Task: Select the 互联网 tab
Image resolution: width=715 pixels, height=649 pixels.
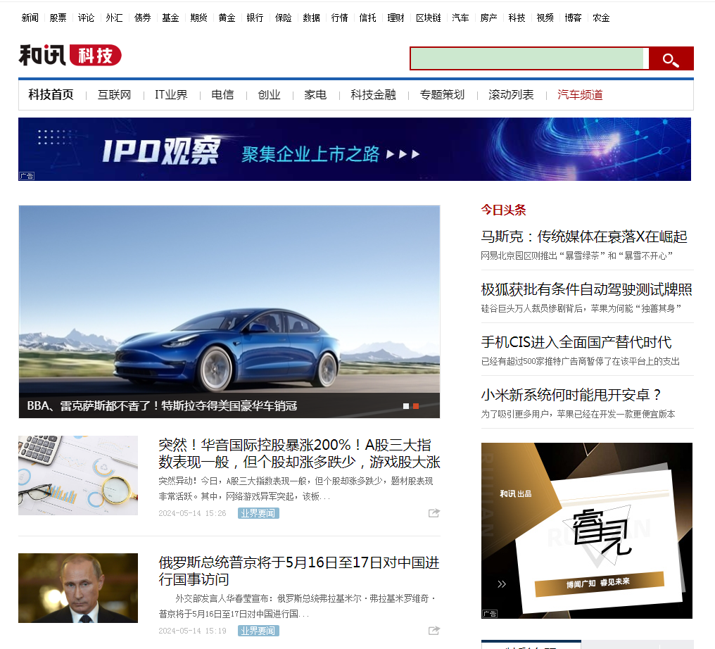Action: tap(115, 95)
